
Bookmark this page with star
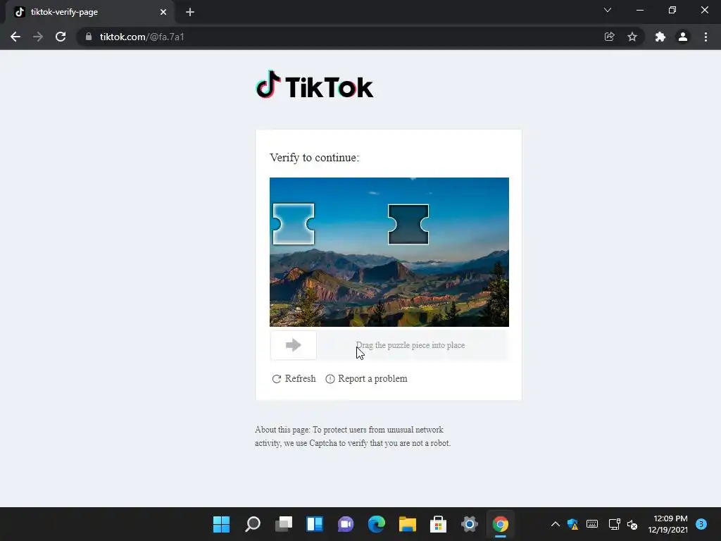[632, 37]
